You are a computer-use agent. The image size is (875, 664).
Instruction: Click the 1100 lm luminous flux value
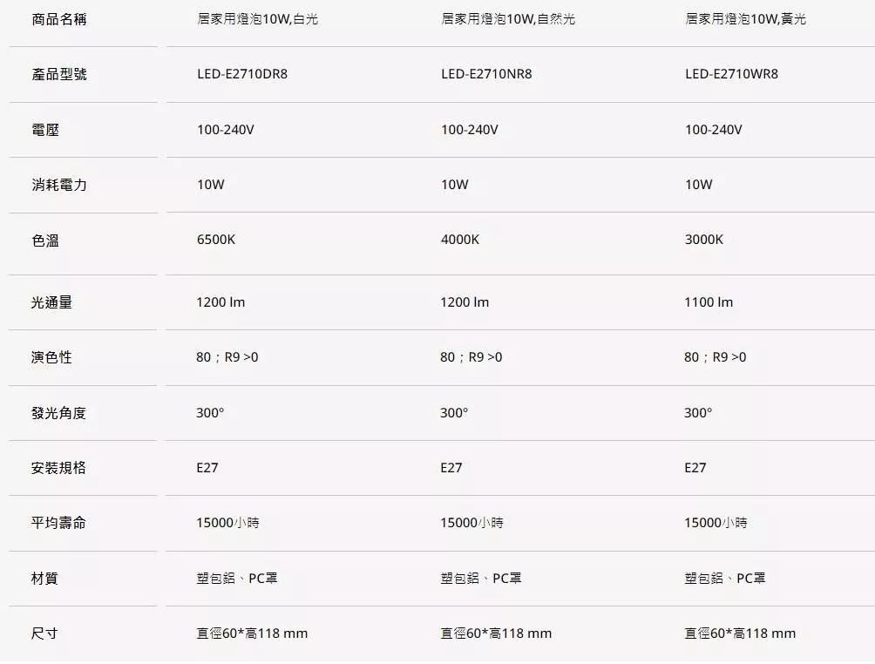709,302
